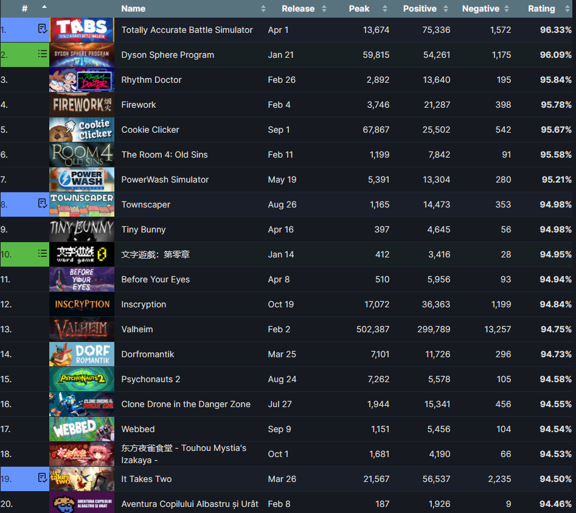The height and width of the screenshot is (513, 576).
Task: Open Dyson Sphere Program name link
Action: coord(167,55)
